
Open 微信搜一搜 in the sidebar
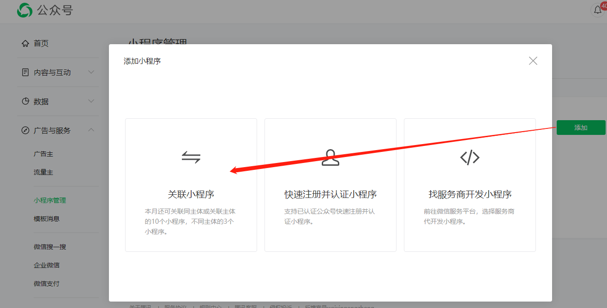click(x=50, y=247)
